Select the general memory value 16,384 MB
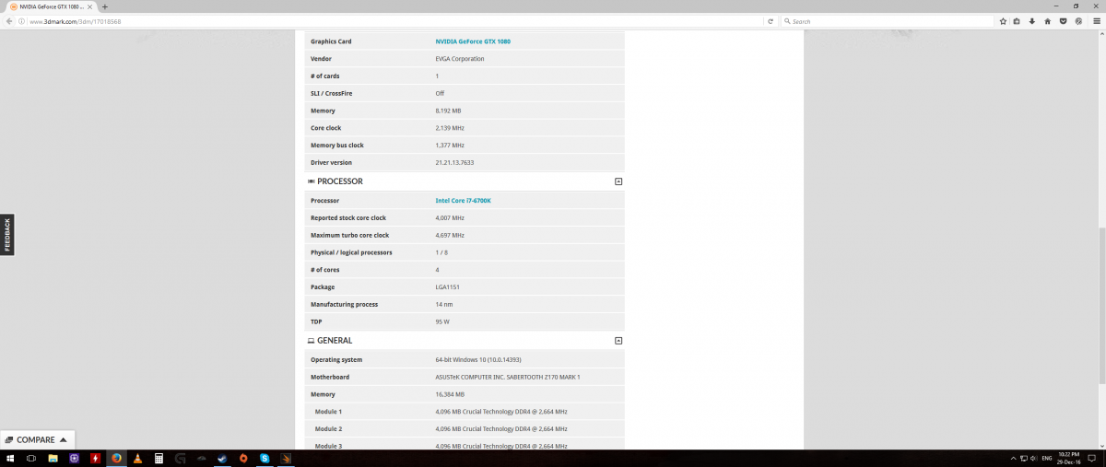 click(x=450, y=395)
